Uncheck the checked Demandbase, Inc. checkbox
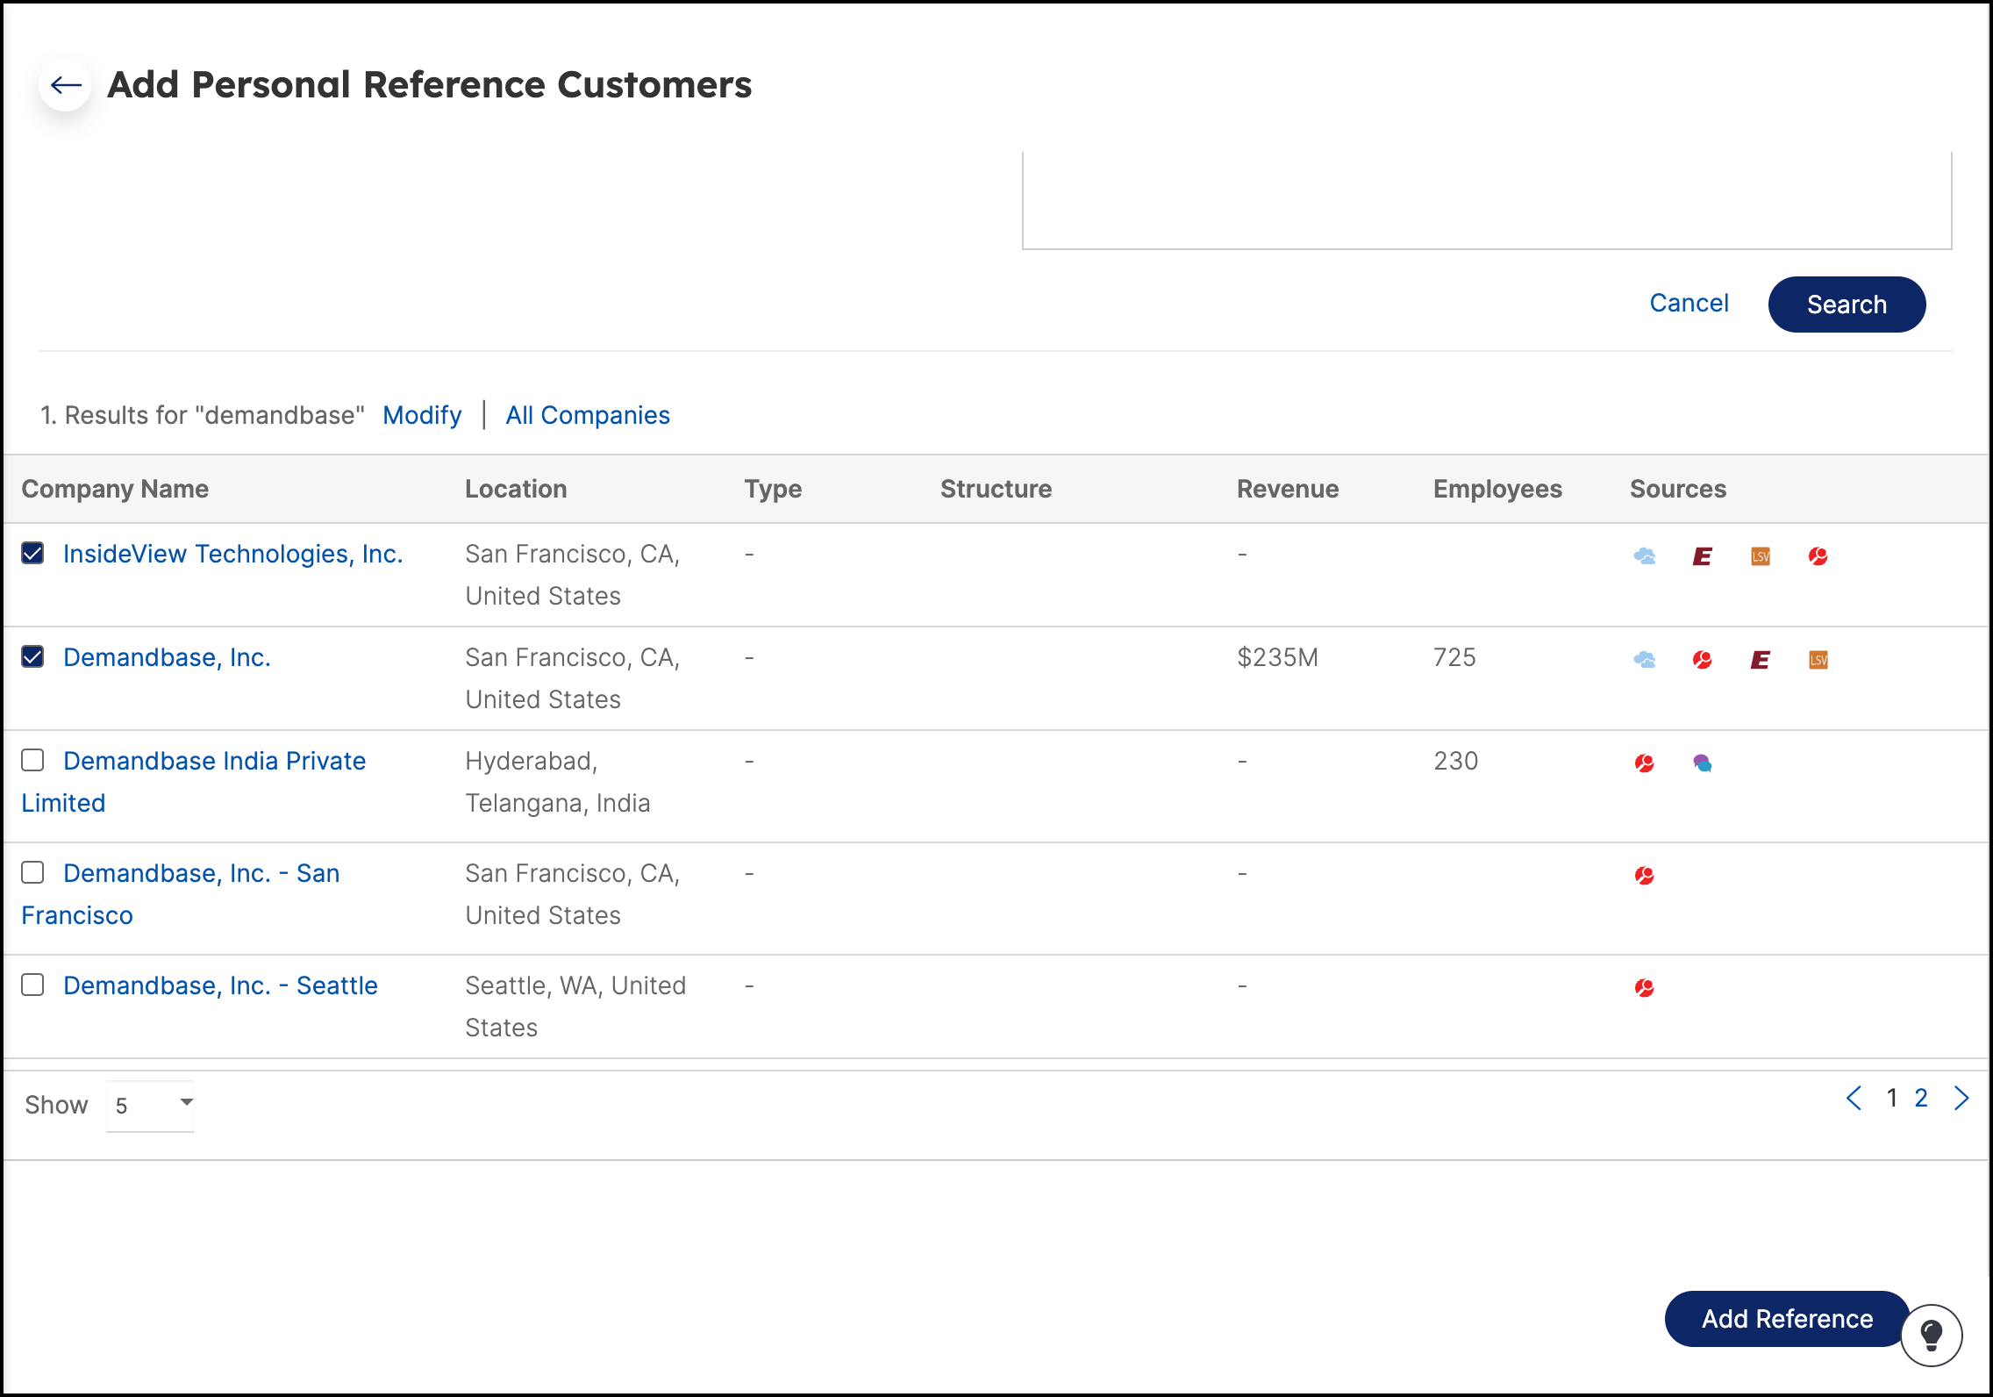 pyautogui.click(x=32, y=656)
